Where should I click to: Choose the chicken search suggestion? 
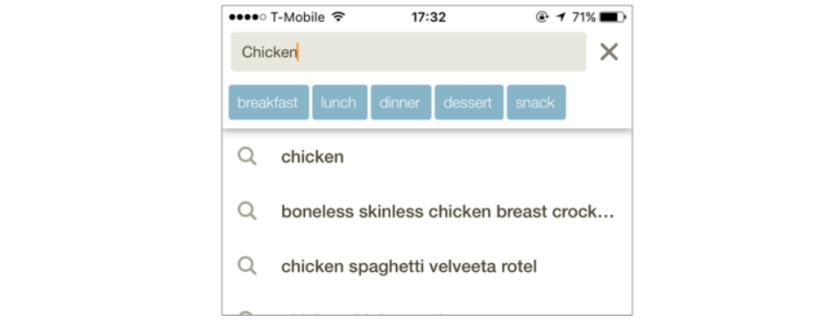[427, 156]
